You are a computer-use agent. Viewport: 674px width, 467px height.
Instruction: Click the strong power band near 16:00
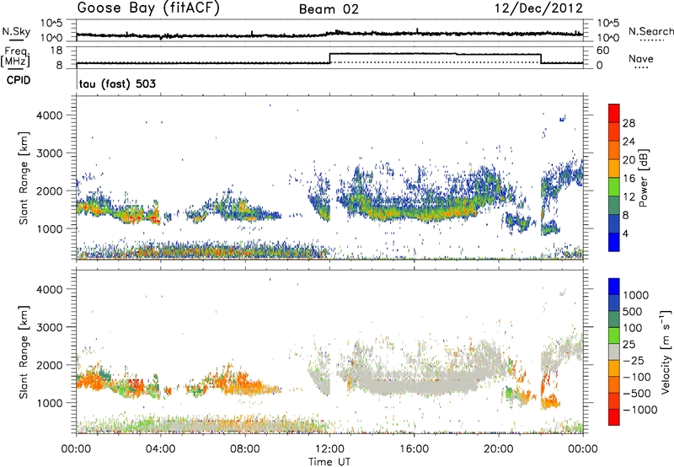(413, 211)
